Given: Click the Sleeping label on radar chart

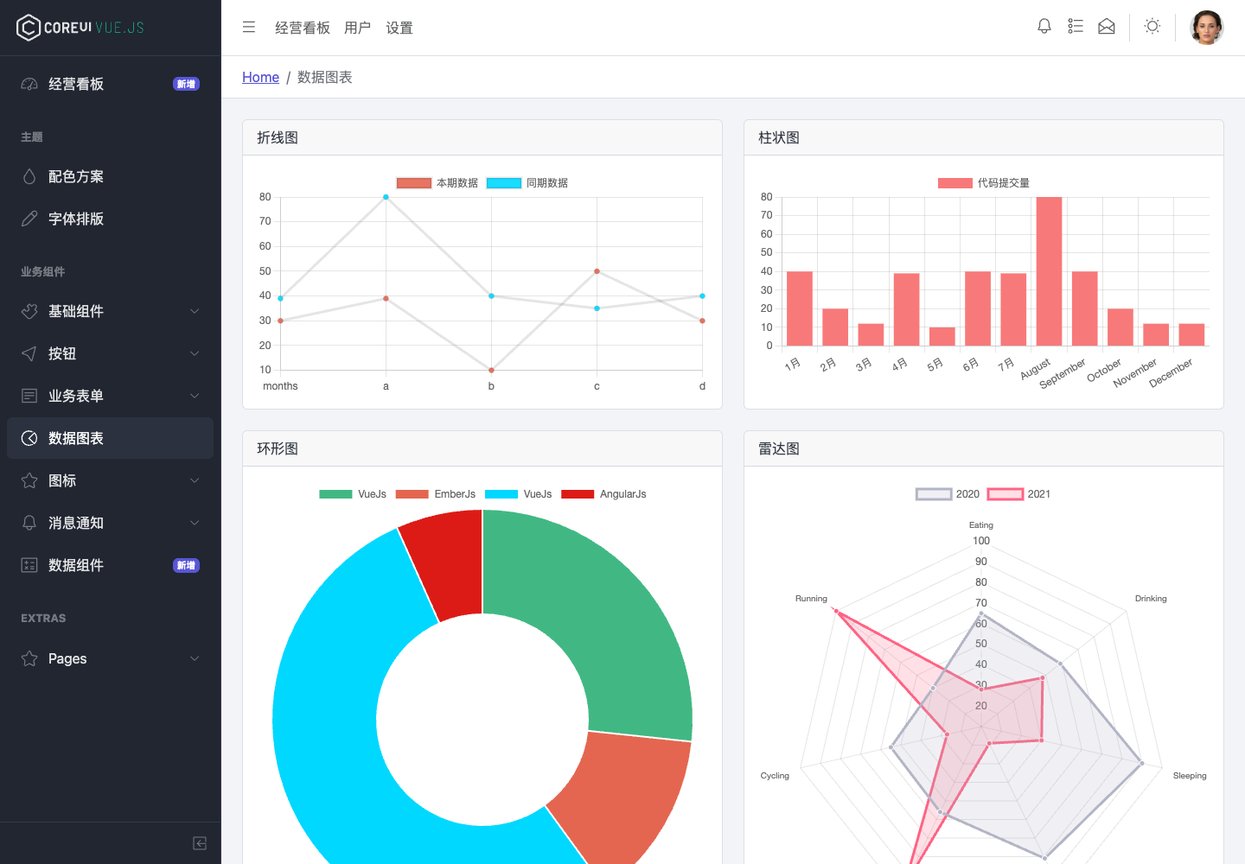Looking at the screenshot, I should [1190, 775].
